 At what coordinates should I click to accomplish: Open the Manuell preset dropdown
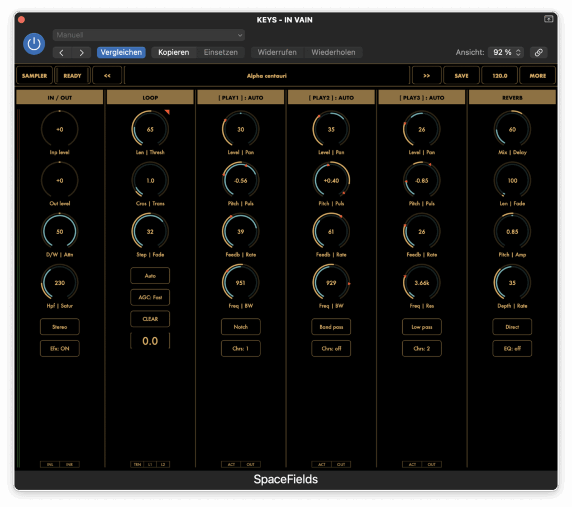(x=149, y=35)
